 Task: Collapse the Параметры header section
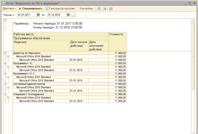pos(5,20)
